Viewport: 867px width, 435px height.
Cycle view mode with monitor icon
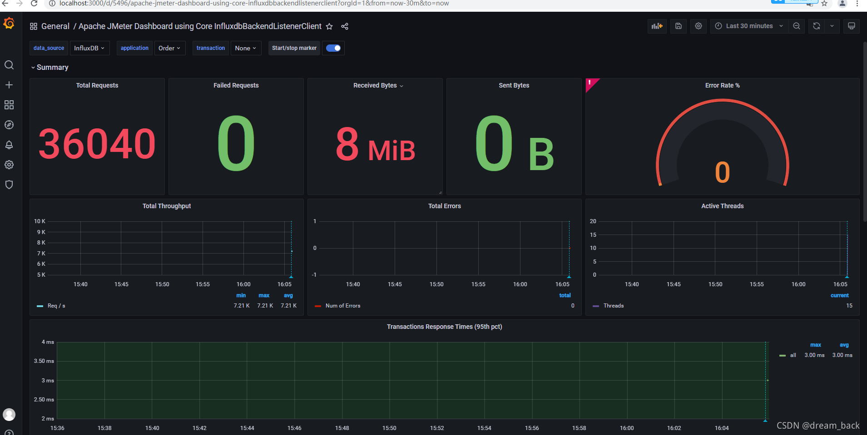click(852, 26)
